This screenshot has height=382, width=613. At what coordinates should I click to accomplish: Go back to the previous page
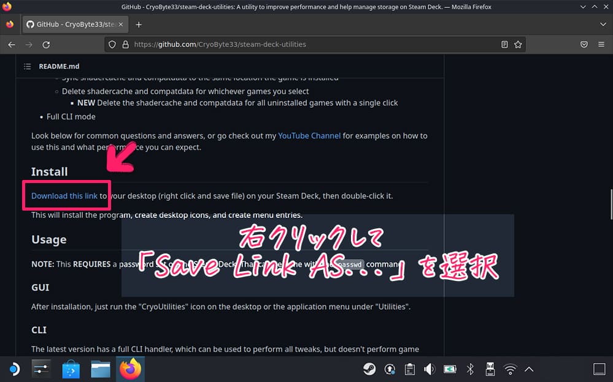click(12, 45)
